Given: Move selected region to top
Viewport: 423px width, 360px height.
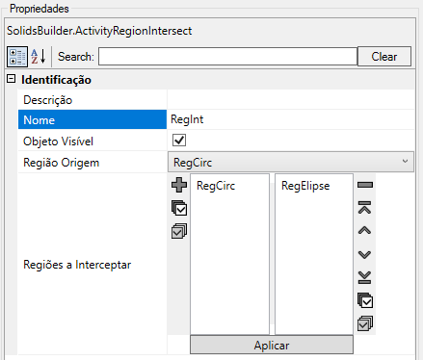Looking at the screenshot, I should tap(365, 207).
